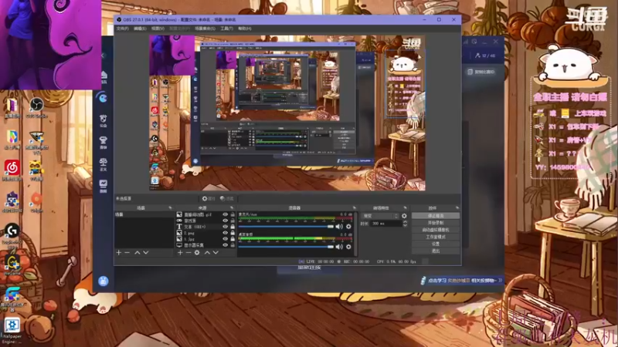Image resolution: width=618 pixels, height=347 pixels.
Task: Click the 属性 button above the docks
Action: (x=209, y=199)
